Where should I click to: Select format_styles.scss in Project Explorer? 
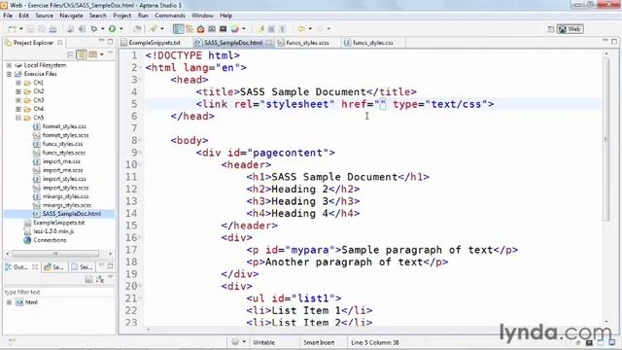pos(65,135)
